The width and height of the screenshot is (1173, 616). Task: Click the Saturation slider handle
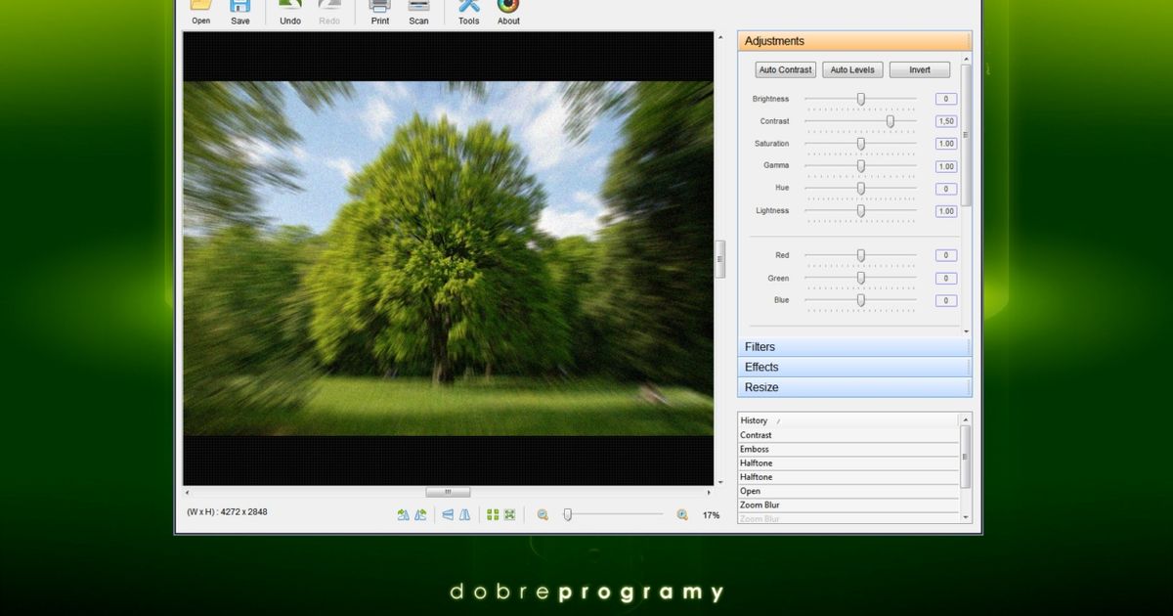[861, 144]
